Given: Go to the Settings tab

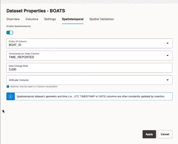Looking at the screenshot, I should 50,19.
